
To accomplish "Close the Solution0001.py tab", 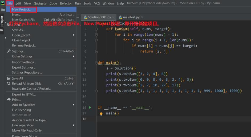I will pos(114,17).
